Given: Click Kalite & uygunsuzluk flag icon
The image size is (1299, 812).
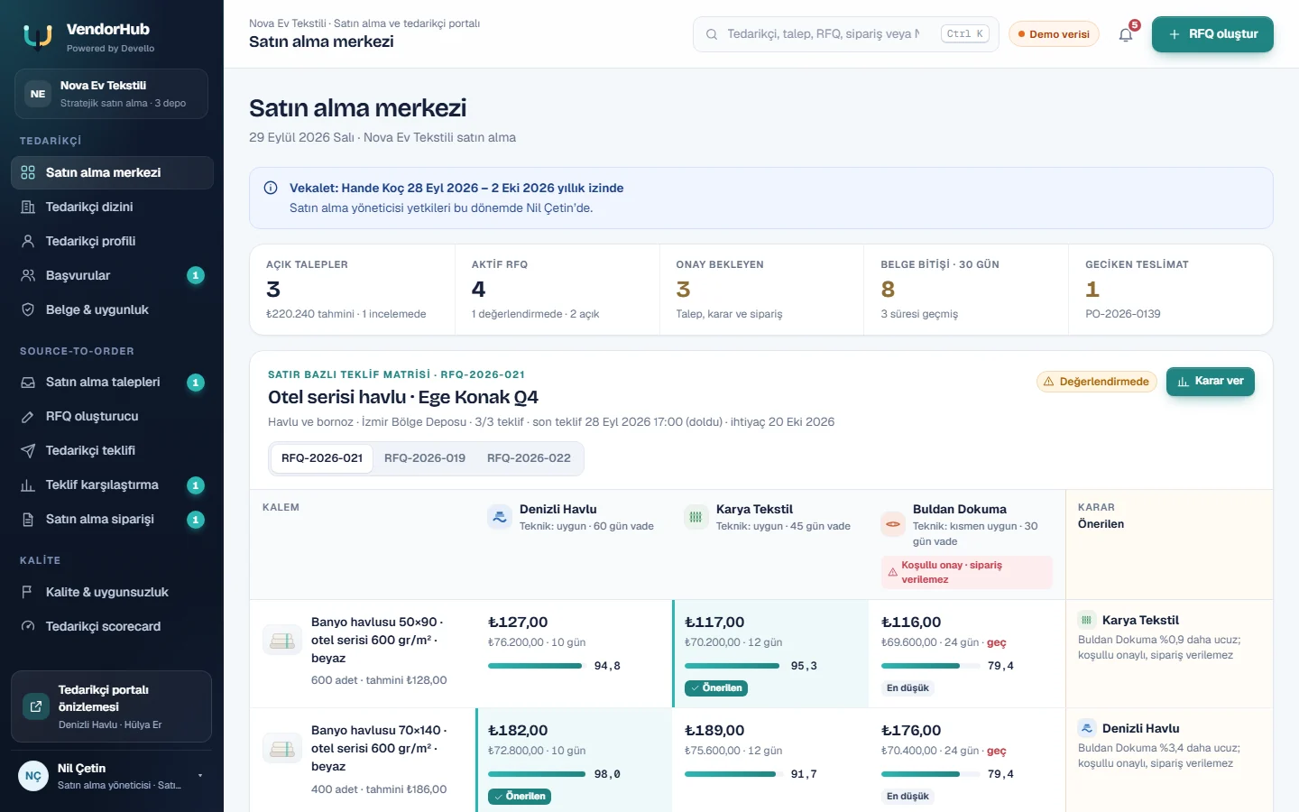Looking at the screenshot, I should point(28,592).
